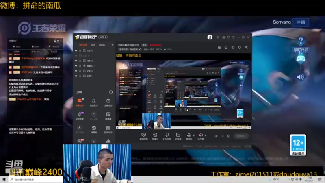Hide the 文本 4 source

click(x=76, y=50)
